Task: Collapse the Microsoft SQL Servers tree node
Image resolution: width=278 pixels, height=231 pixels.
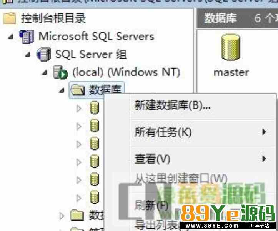Action: point(11,37)
